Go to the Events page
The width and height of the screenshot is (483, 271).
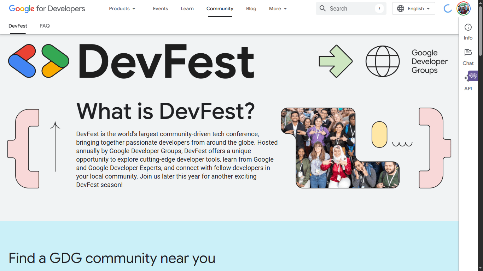[x=161, y=8]
